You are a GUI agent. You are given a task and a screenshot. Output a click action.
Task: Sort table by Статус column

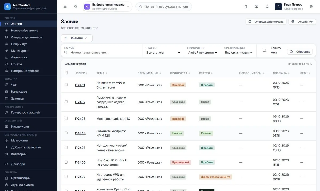[206, 73]
